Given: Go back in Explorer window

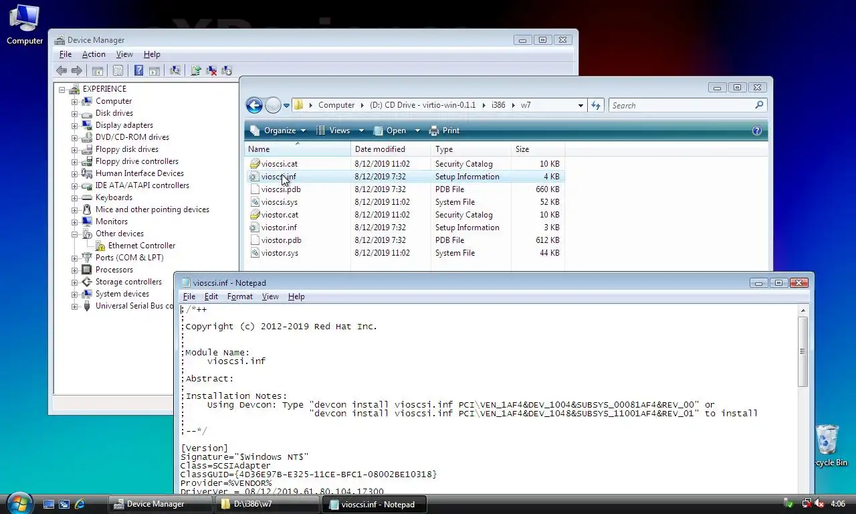Looking at the screenshot, I should [x=254, y=105].
